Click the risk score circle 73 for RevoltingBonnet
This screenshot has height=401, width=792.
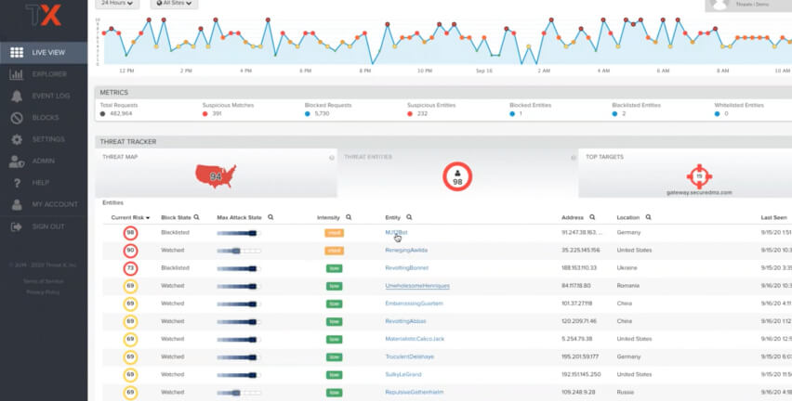(130, 268)
